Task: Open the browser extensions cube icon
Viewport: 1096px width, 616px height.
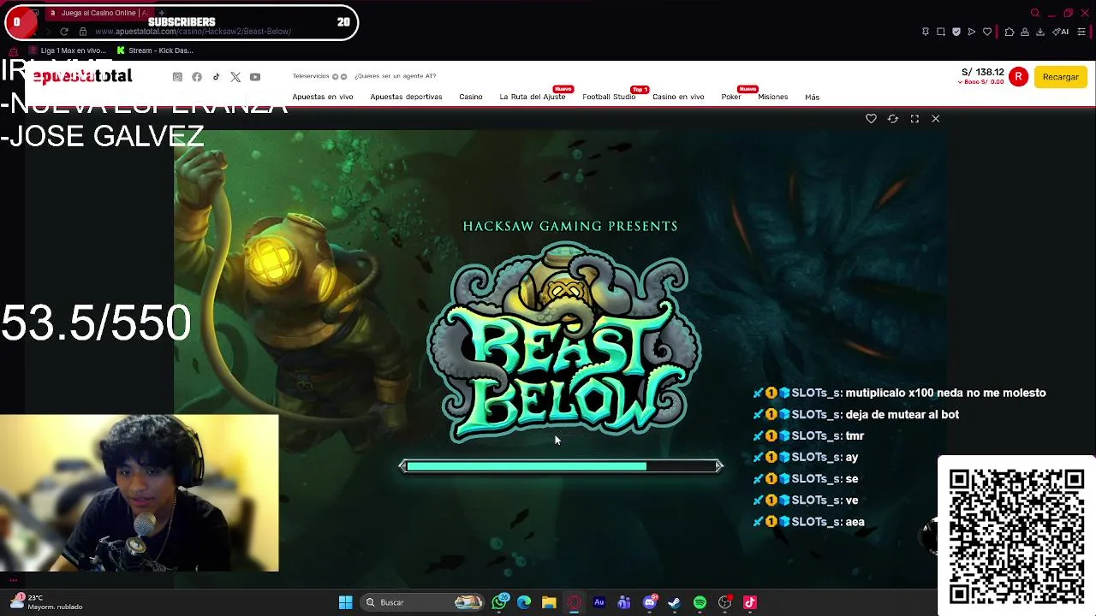Action: [x=1010, y=32]
